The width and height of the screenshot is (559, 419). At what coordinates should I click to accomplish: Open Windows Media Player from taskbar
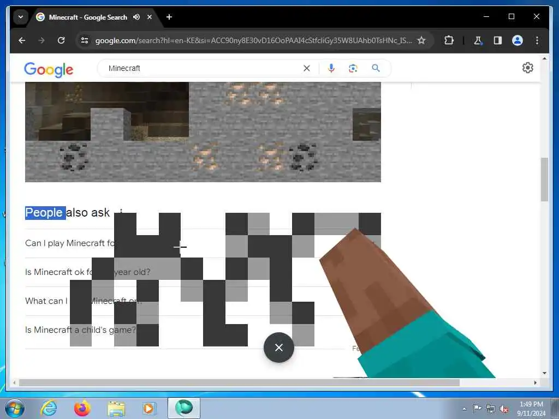pos(148,408)
